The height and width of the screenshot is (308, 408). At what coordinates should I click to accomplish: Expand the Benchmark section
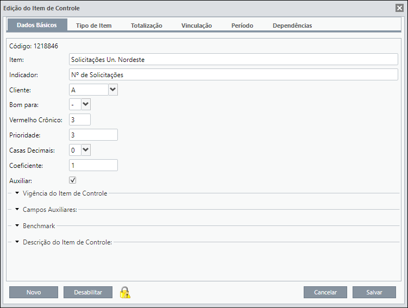point(17,225)
